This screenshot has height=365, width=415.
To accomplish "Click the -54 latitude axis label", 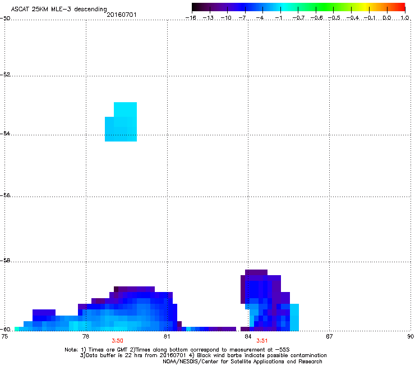I will point(5,133).
